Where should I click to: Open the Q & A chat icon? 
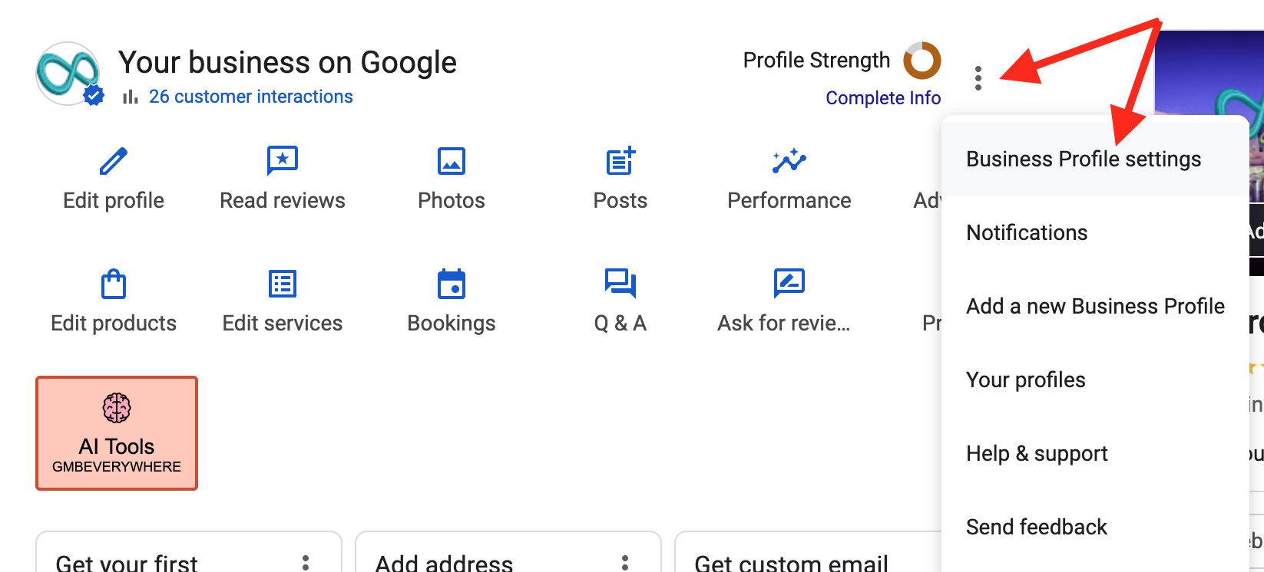click(620, 283)
